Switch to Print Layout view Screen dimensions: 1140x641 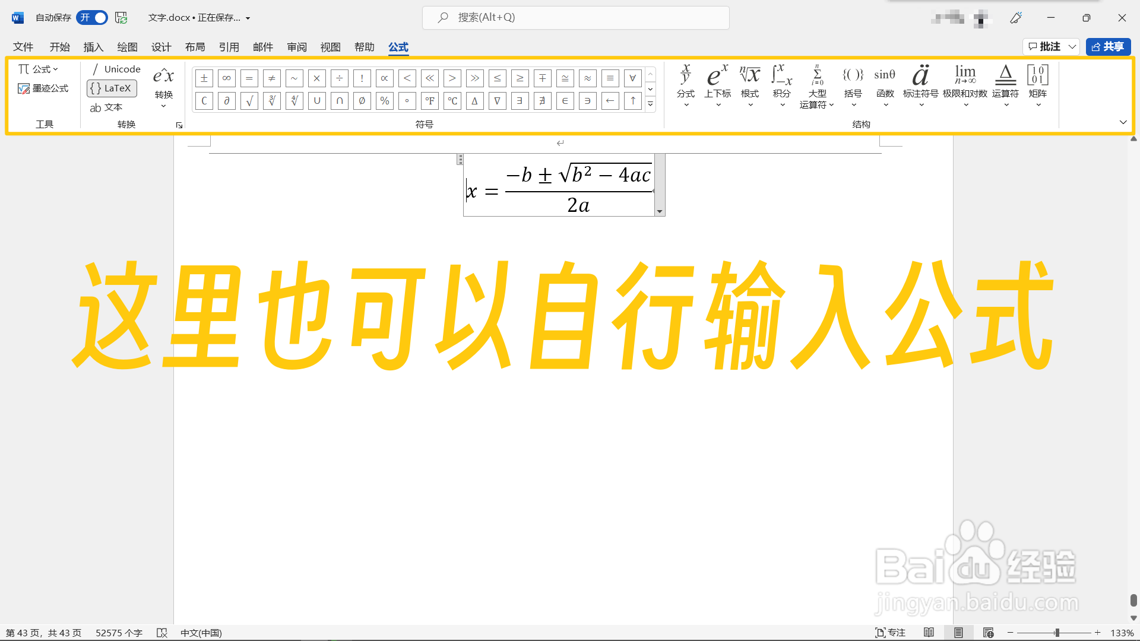(958, 633)
